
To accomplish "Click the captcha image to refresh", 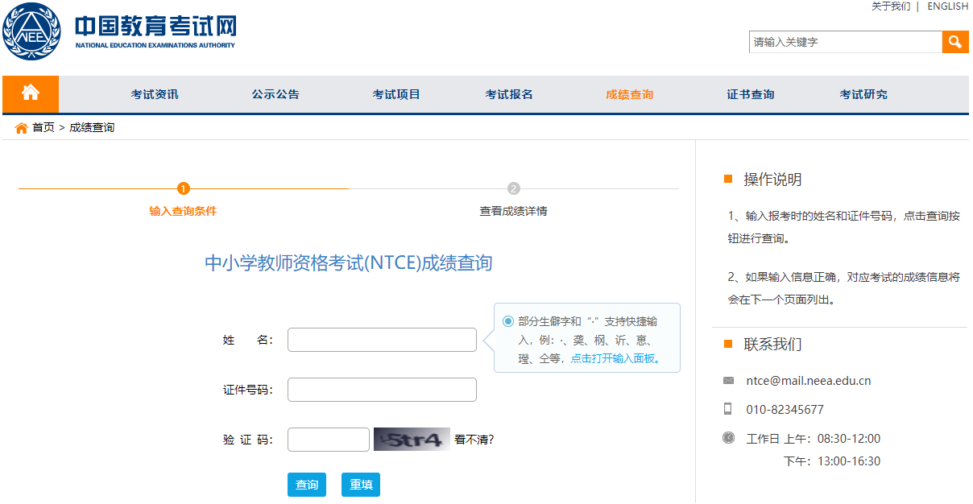I will [412, 440].
